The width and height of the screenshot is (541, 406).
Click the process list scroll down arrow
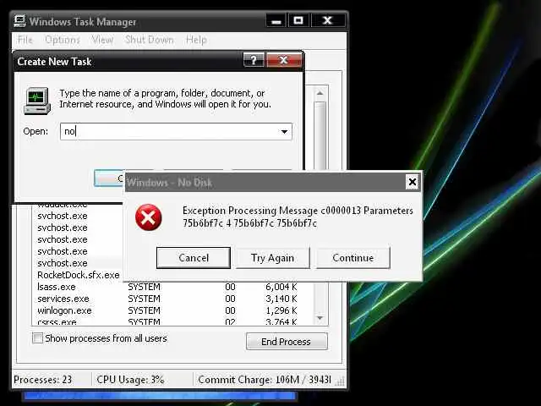(x=320, y=318)
